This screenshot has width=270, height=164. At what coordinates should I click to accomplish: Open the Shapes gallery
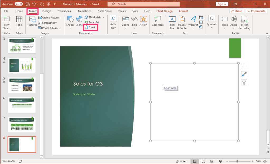tap(70, 22)
